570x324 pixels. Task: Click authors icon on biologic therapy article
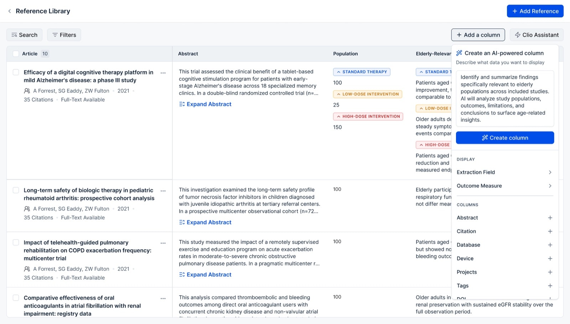click(x=27, y=209)
